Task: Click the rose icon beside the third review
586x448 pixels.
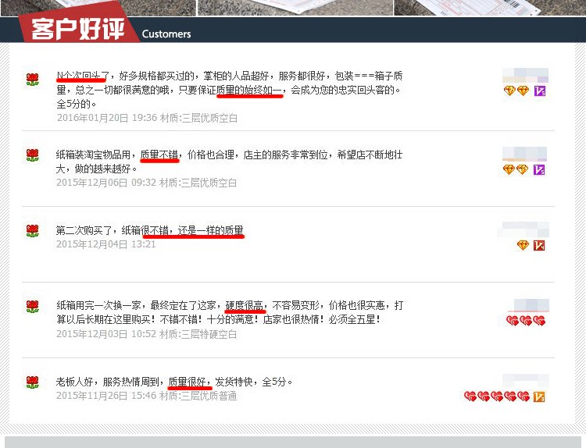Action: (x=33, y=231)
